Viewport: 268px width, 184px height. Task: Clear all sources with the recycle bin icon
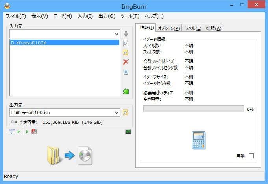[x=126, y=72]
